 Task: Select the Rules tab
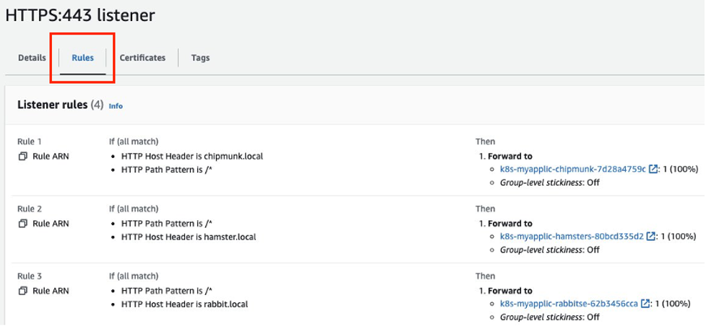pyautogui.click(x=82, y=58)
